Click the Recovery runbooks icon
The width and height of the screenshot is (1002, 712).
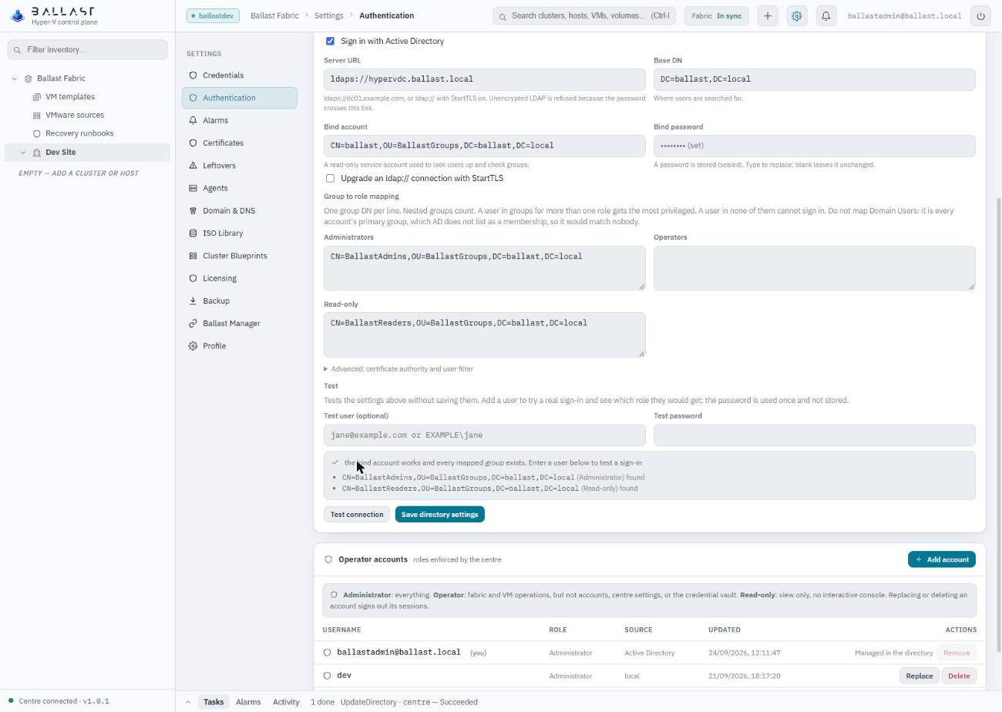point(36,133)
